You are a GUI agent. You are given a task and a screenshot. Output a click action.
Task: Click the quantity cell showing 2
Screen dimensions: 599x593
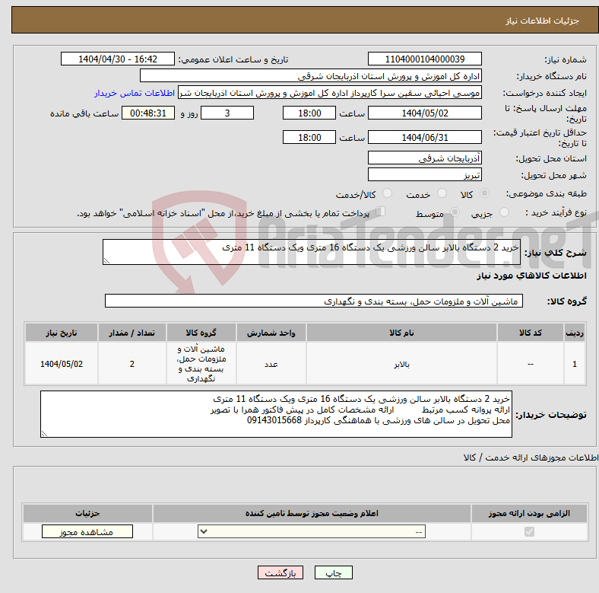coord(132,363)
